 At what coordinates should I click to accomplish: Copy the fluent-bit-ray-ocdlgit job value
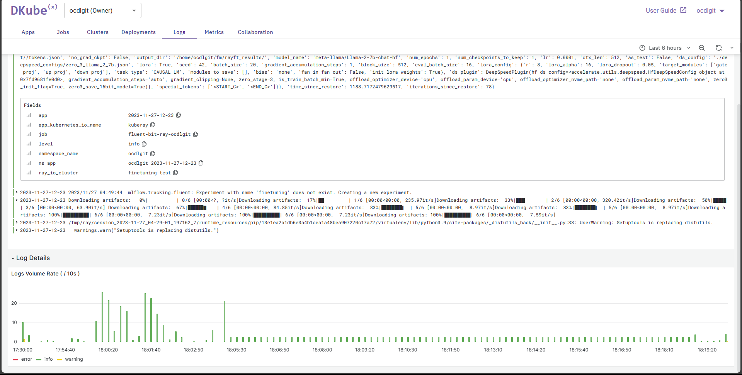click(196, 134)
